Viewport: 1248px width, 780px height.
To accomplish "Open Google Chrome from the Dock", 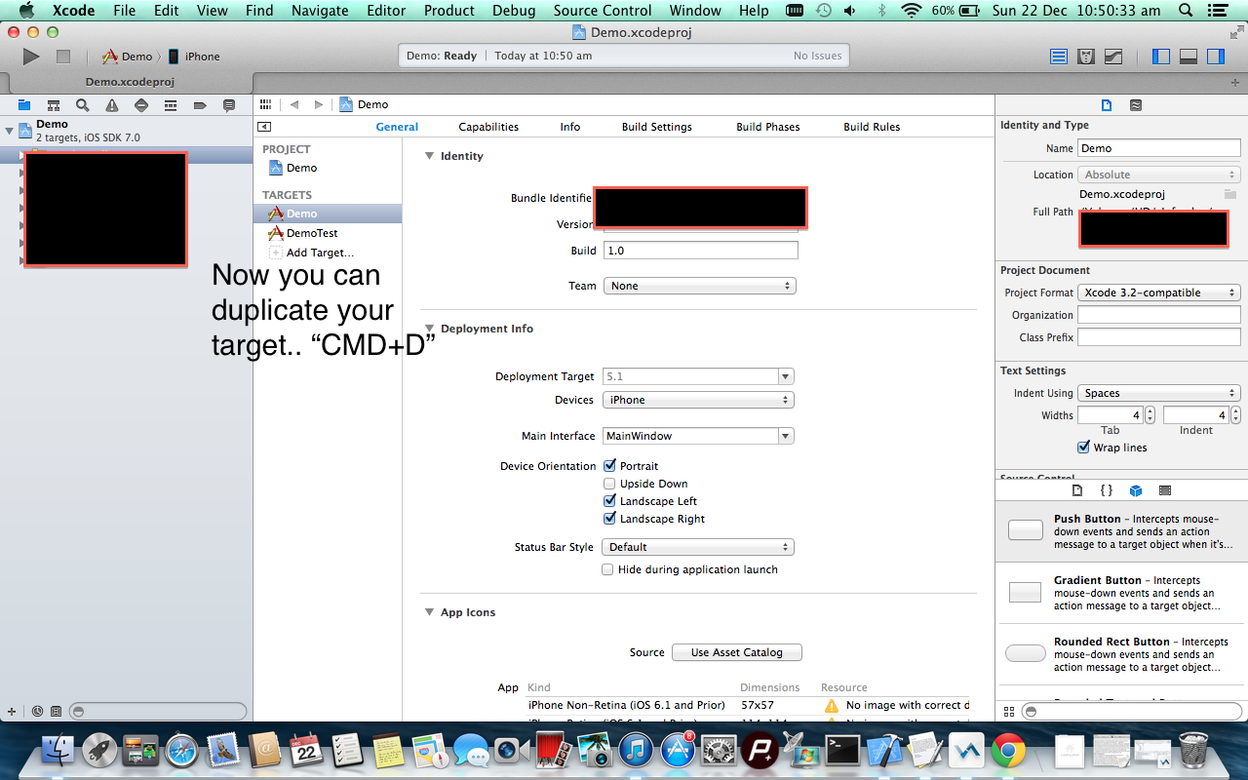I will tap(1008, 750).
